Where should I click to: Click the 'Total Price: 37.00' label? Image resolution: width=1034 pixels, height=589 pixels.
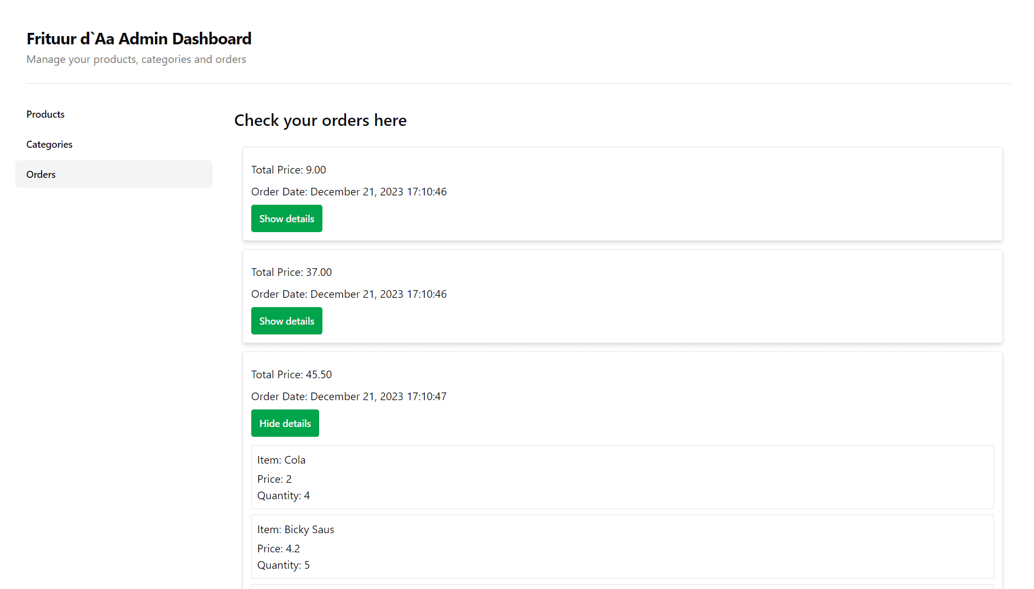(291, 273)
